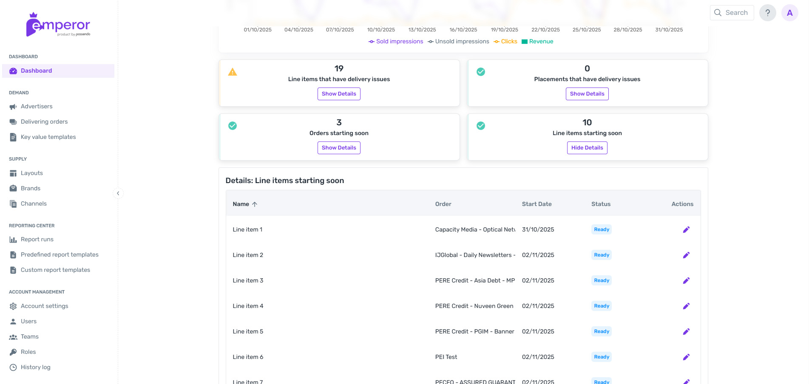Hide Details for Line items starting soon

click(x=587, y=148)
